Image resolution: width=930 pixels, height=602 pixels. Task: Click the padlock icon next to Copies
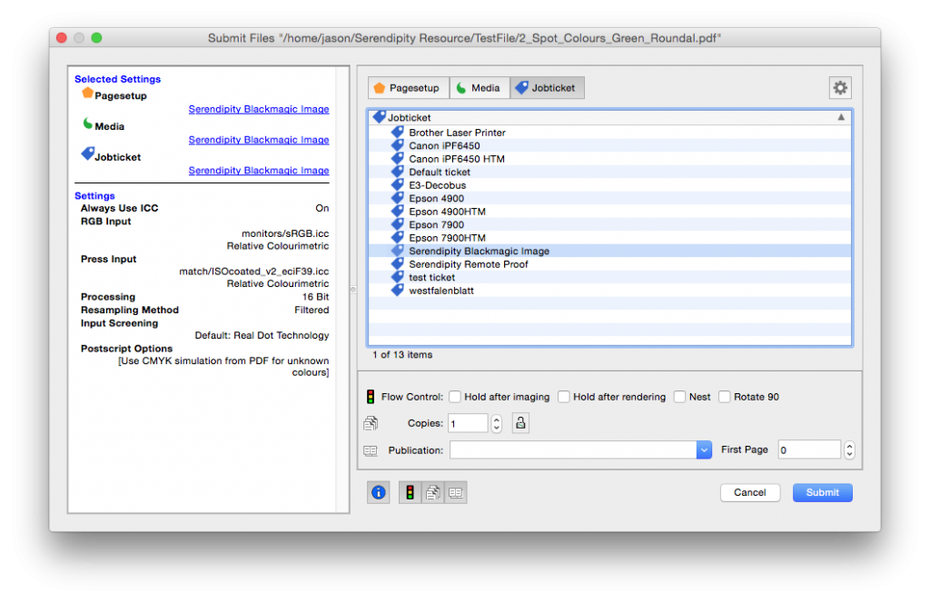pyautogui.click(x=520, y=422)
